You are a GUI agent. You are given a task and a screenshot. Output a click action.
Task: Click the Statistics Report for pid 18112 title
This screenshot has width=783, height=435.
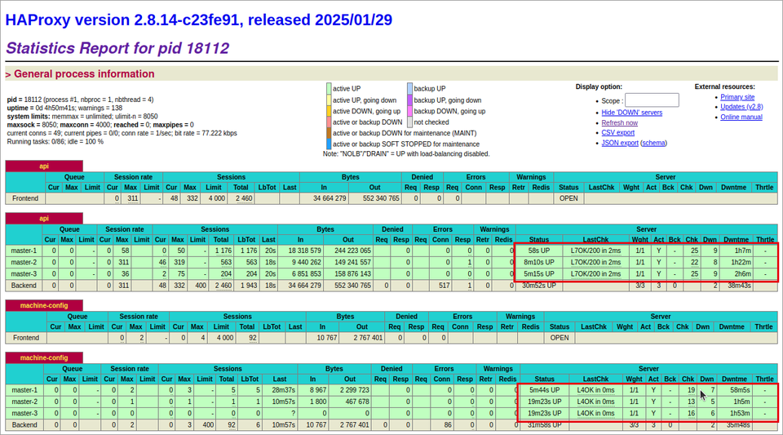[117, 48]
